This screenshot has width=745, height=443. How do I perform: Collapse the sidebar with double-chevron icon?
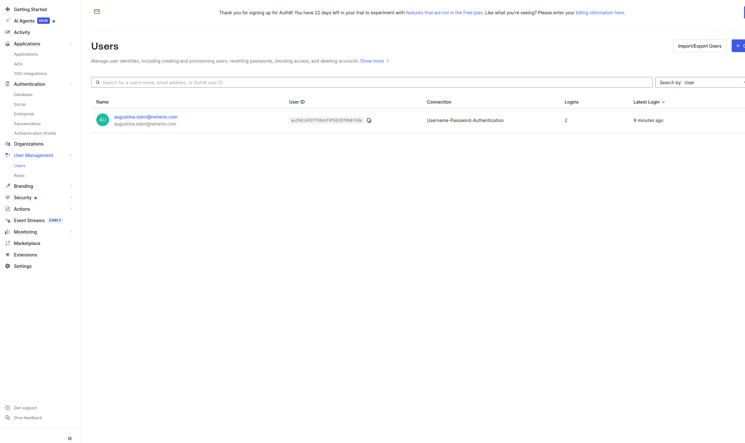[x=70, y=439]
